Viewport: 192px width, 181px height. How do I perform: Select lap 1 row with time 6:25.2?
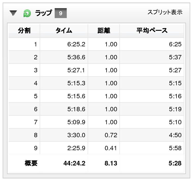tap(96, 44)
